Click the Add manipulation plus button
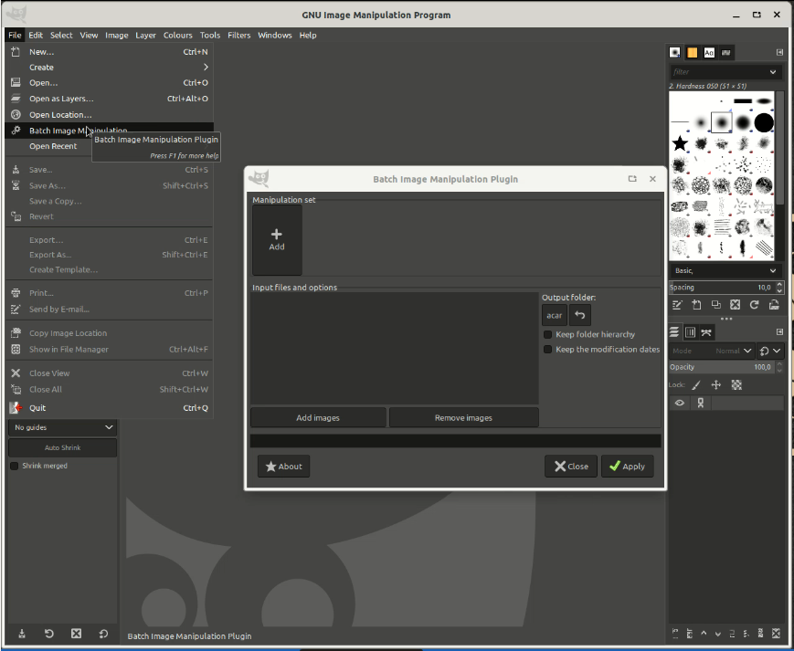 (x=277, y=239)
